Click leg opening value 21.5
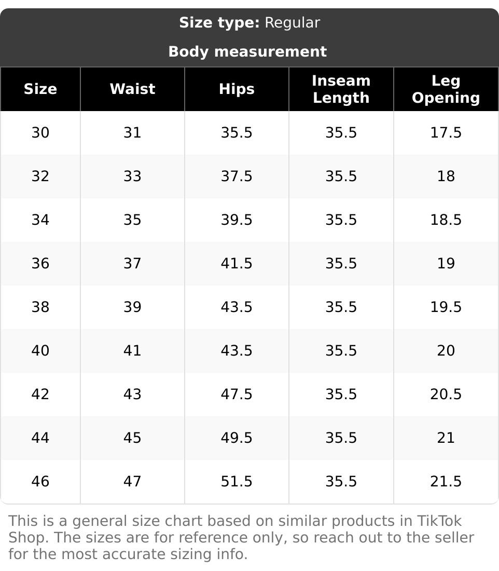499x571 pixels. click(446, 482)
